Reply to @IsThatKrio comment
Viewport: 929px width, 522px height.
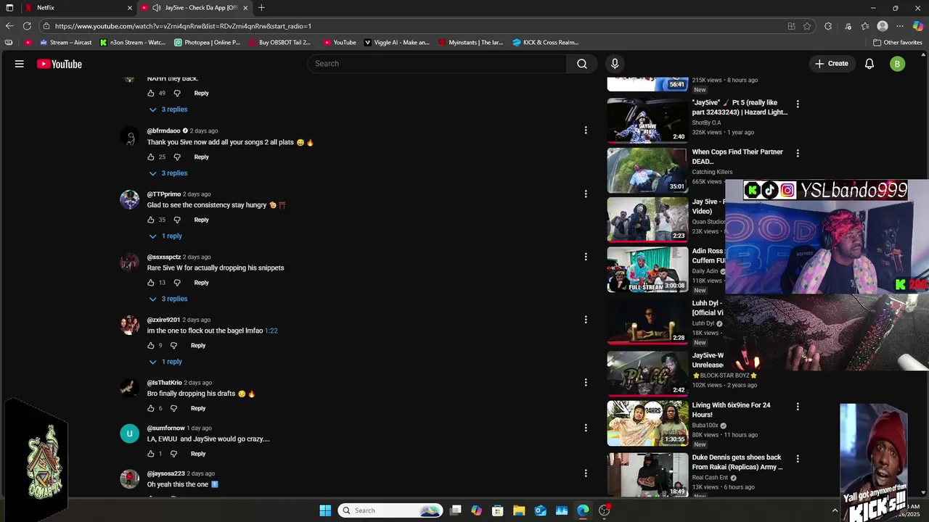pyautogui.click(x=198, y=408)
